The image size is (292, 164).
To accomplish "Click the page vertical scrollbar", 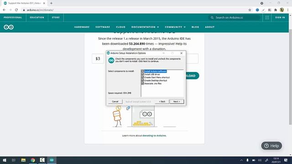I will 290,77.
